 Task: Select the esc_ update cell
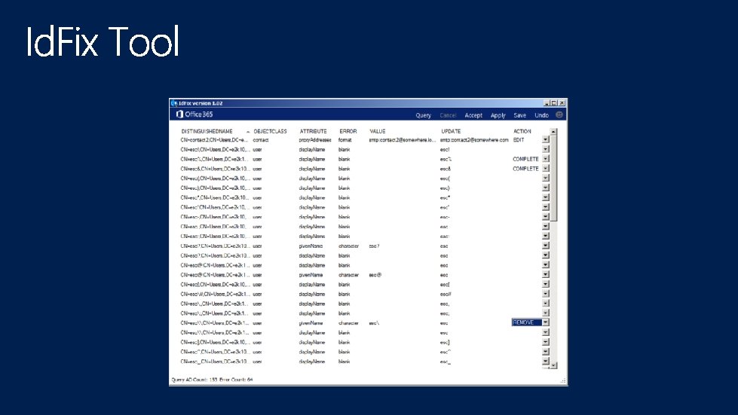(x=446, y=362)
